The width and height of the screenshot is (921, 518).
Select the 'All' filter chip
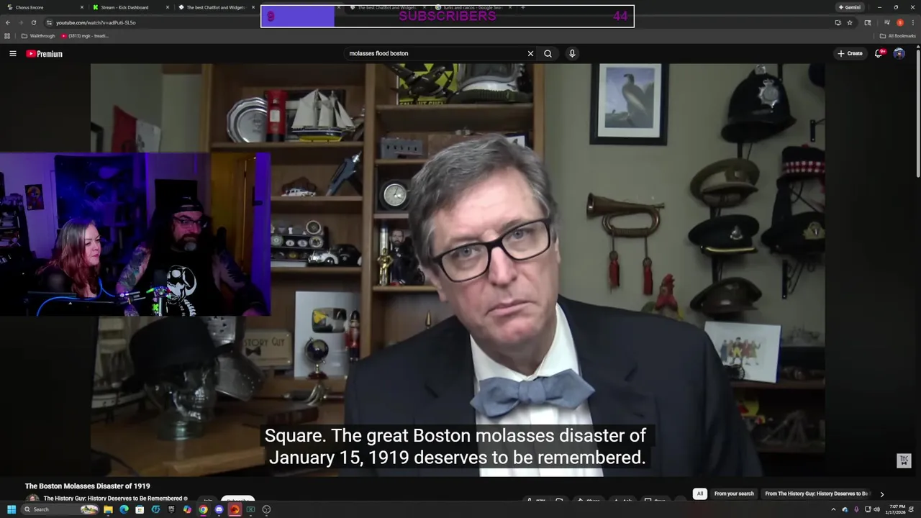pos(699,494)
